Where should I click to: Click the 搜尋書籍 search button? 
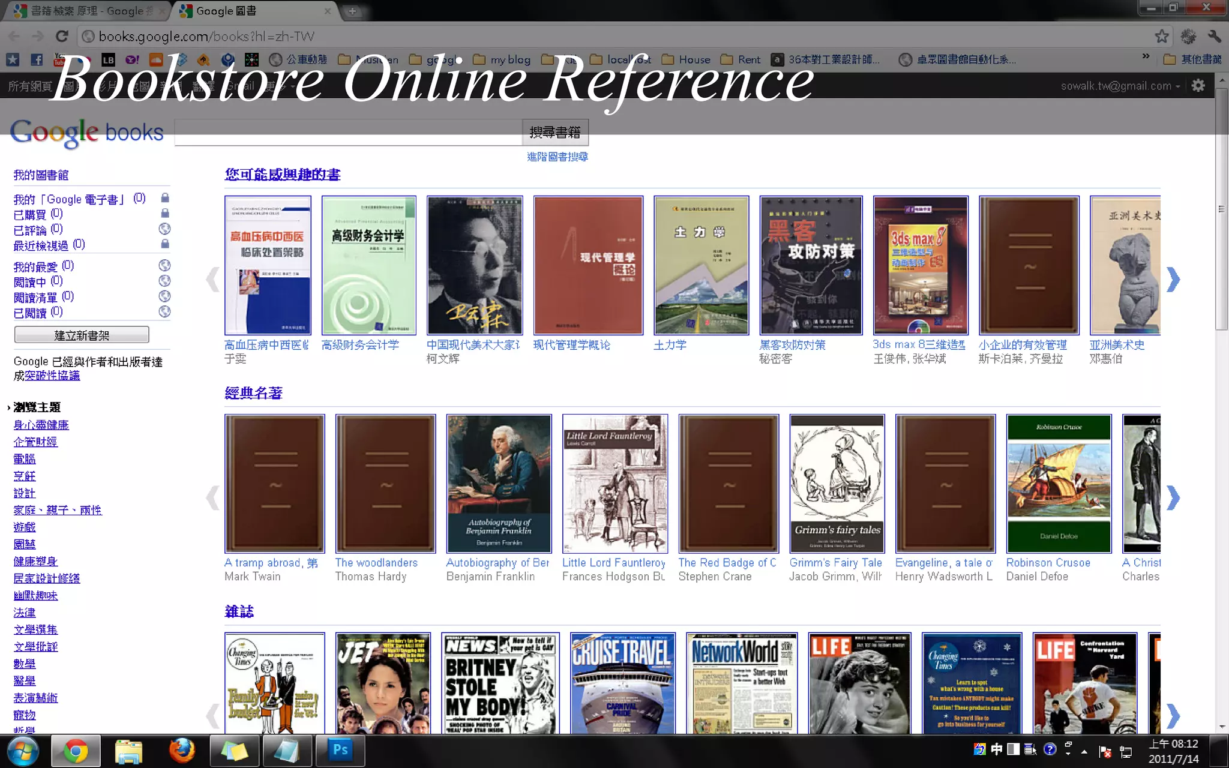click(555, 132)
